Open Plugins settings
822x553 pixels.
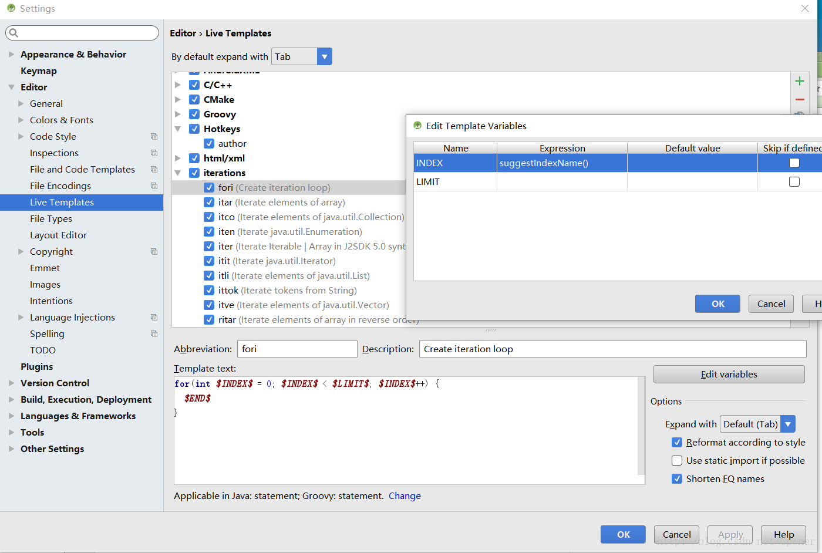(36, 366)
